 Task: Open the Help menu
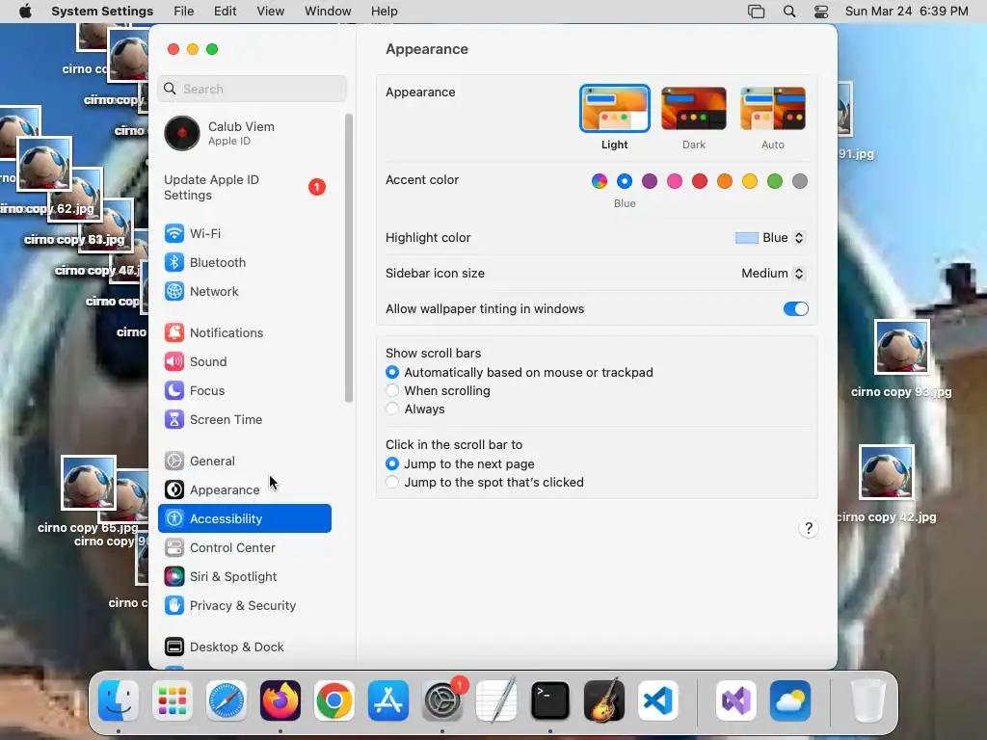point(384,12)
